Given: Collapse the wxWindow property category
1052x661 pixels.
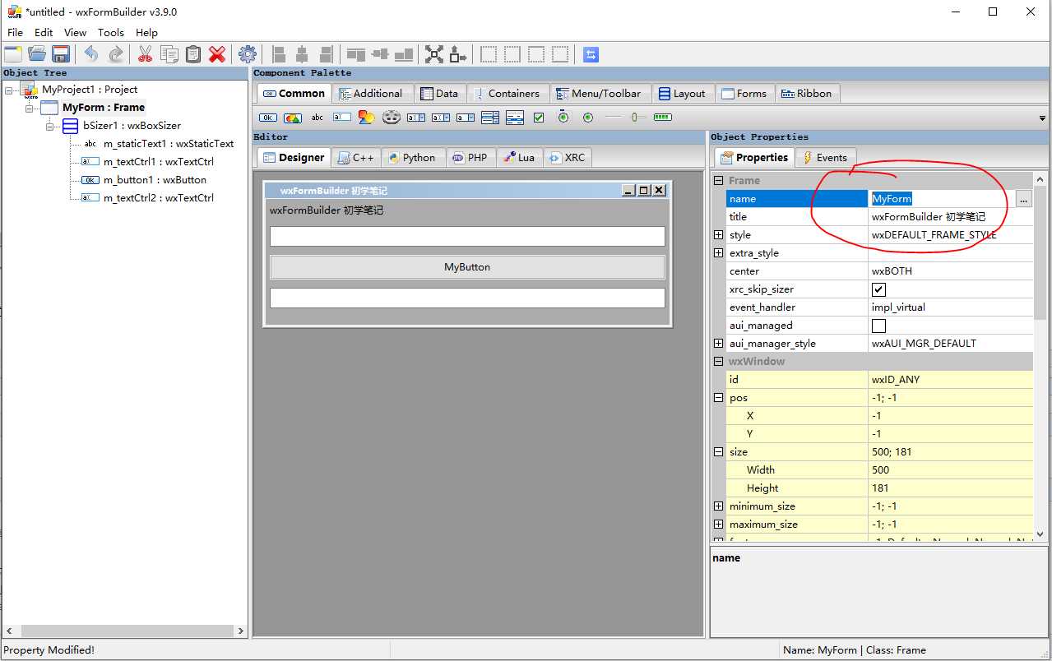Looking at the screenshot, I should point(718,361).
